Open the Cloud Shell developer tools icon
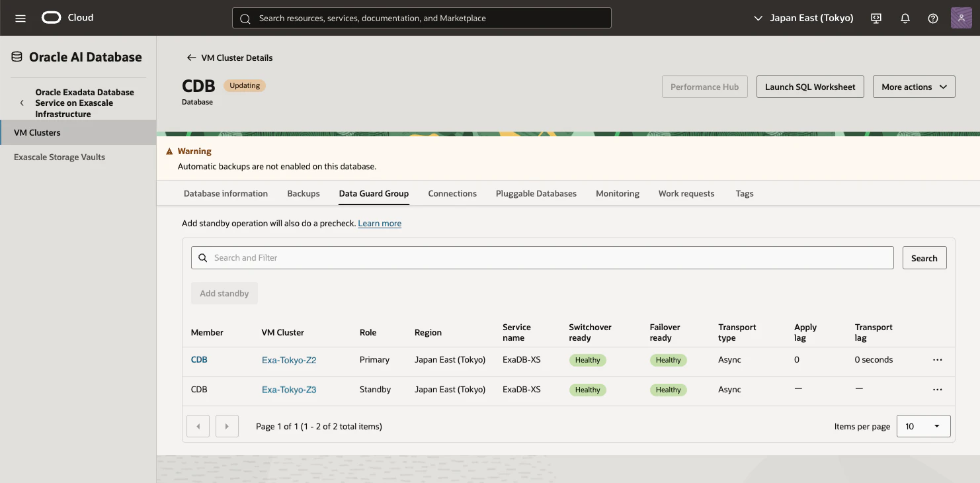This screenshot has width=980, height=483. tap(876, 19)
